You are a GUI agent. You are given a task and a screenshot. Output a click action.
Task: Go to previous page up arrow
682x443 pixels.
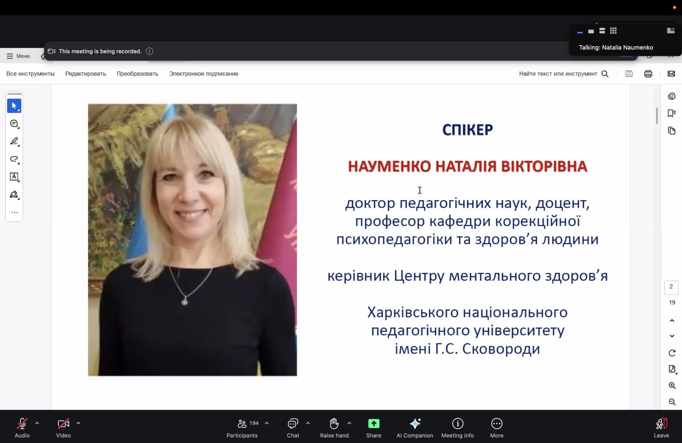click(672, 320)
